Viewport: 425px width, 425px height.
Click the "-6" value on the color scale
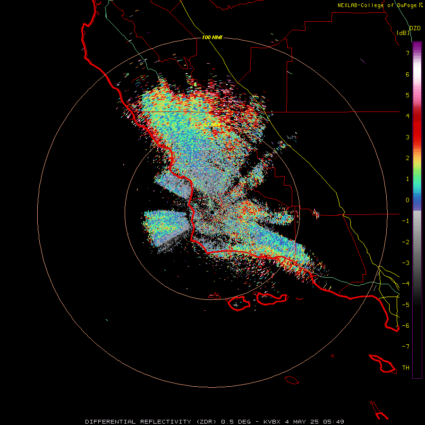pos(406,325)
